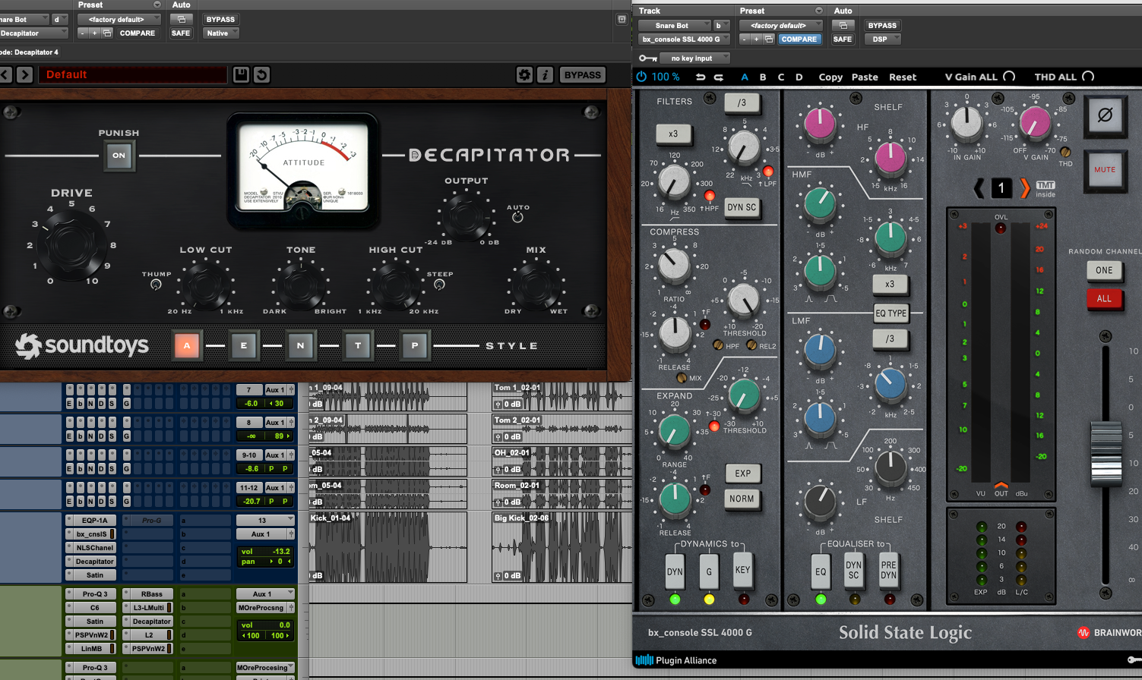The image size is (1142, 680).
Task: Open the DSP processing dropdown
Action: point(883,39)
